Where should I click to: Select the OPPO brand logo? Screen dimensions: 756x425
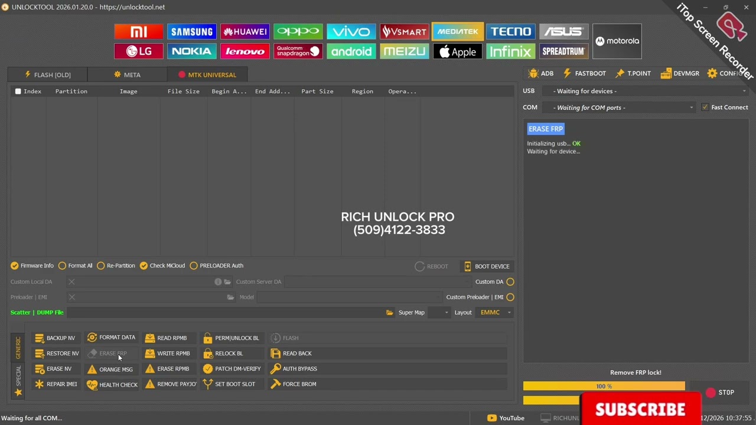click(298, 32)
